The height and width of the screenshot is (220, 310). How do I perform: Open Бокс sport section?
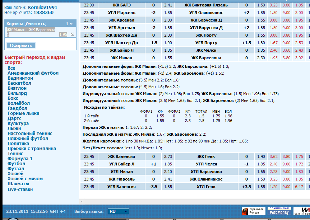[x=13, y=98]
